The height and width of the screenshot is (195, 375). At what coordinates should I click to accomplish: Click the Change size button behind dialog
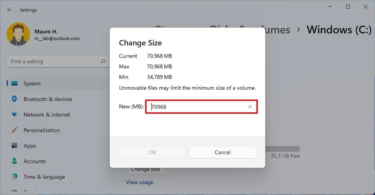pos(145,170)
